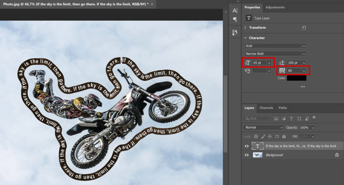The width and height of the screenshot is (344, 185).
Task: Switch to the Adjustments tab
Action: pos(275,7)
